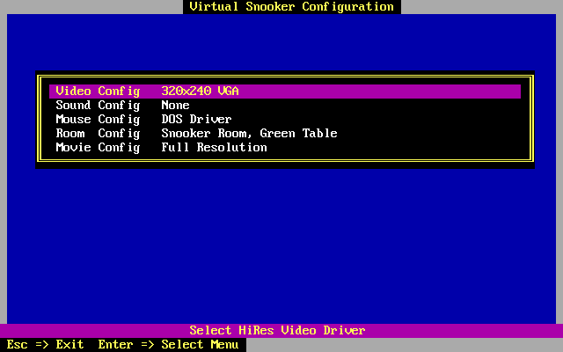Change the Sound value showing None
The height and width of the screenshot is (352, 563).
pyautogui.click(x=175, y=106)
